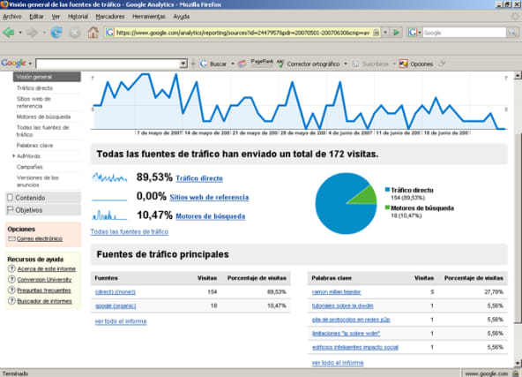Click in the Google toolbar search field
The width and height of the screenshot is (522, 377).
click(108, 64)
